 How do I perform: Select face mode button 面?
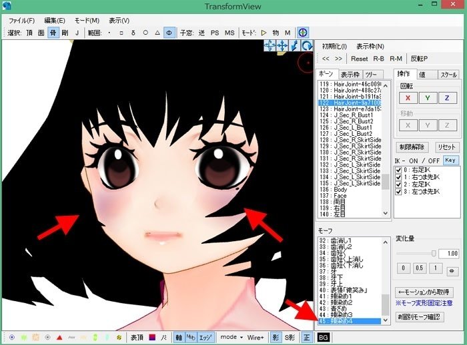coord(41,33)
